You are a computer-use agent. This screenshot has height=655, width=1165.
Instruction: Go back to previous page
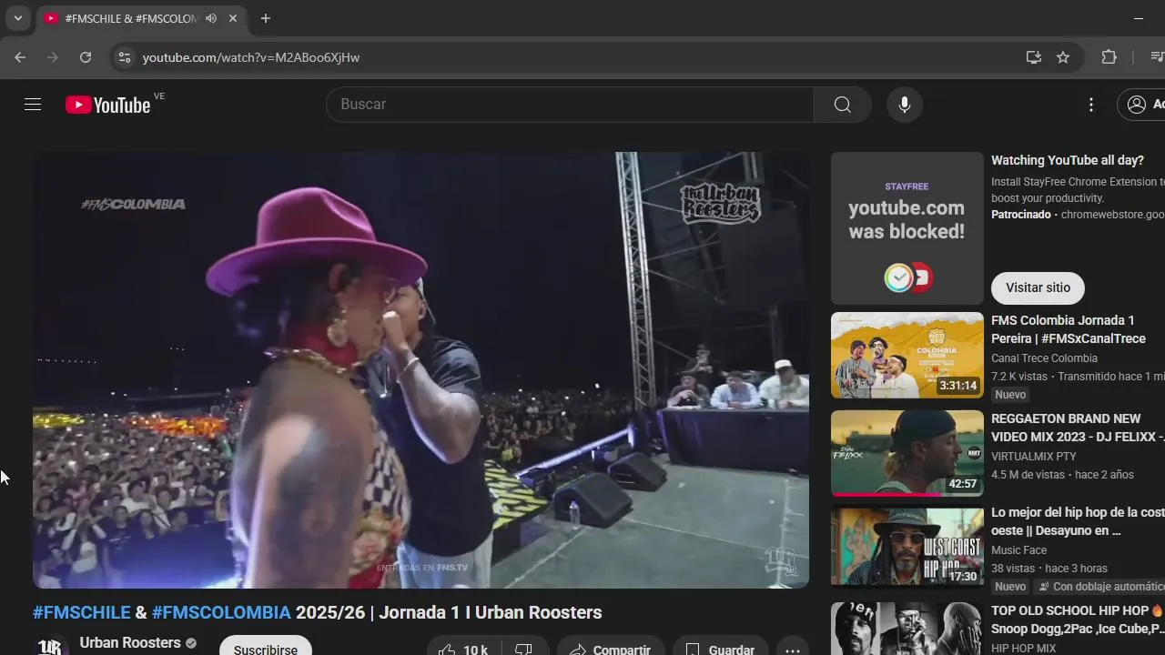pos(20,57)
